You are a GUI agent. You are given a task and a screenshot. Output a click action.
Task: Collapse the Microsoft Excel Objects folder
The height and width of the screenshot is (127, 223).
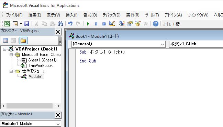[11, 55]
